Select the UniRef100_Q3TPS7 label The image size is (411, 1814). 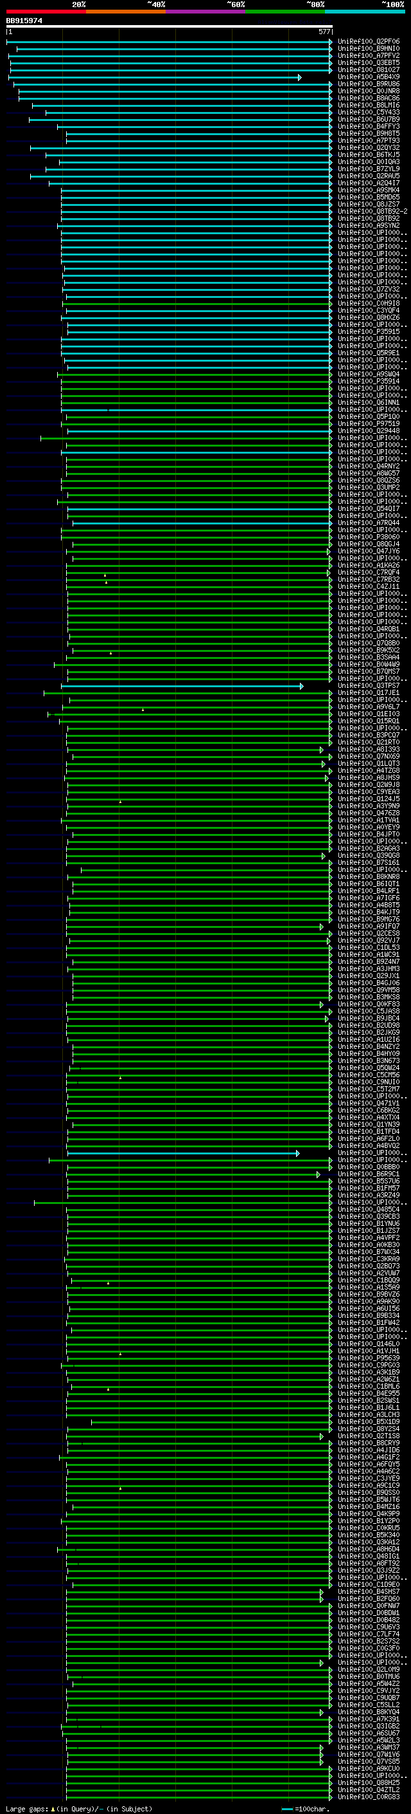tap(369, 685)
